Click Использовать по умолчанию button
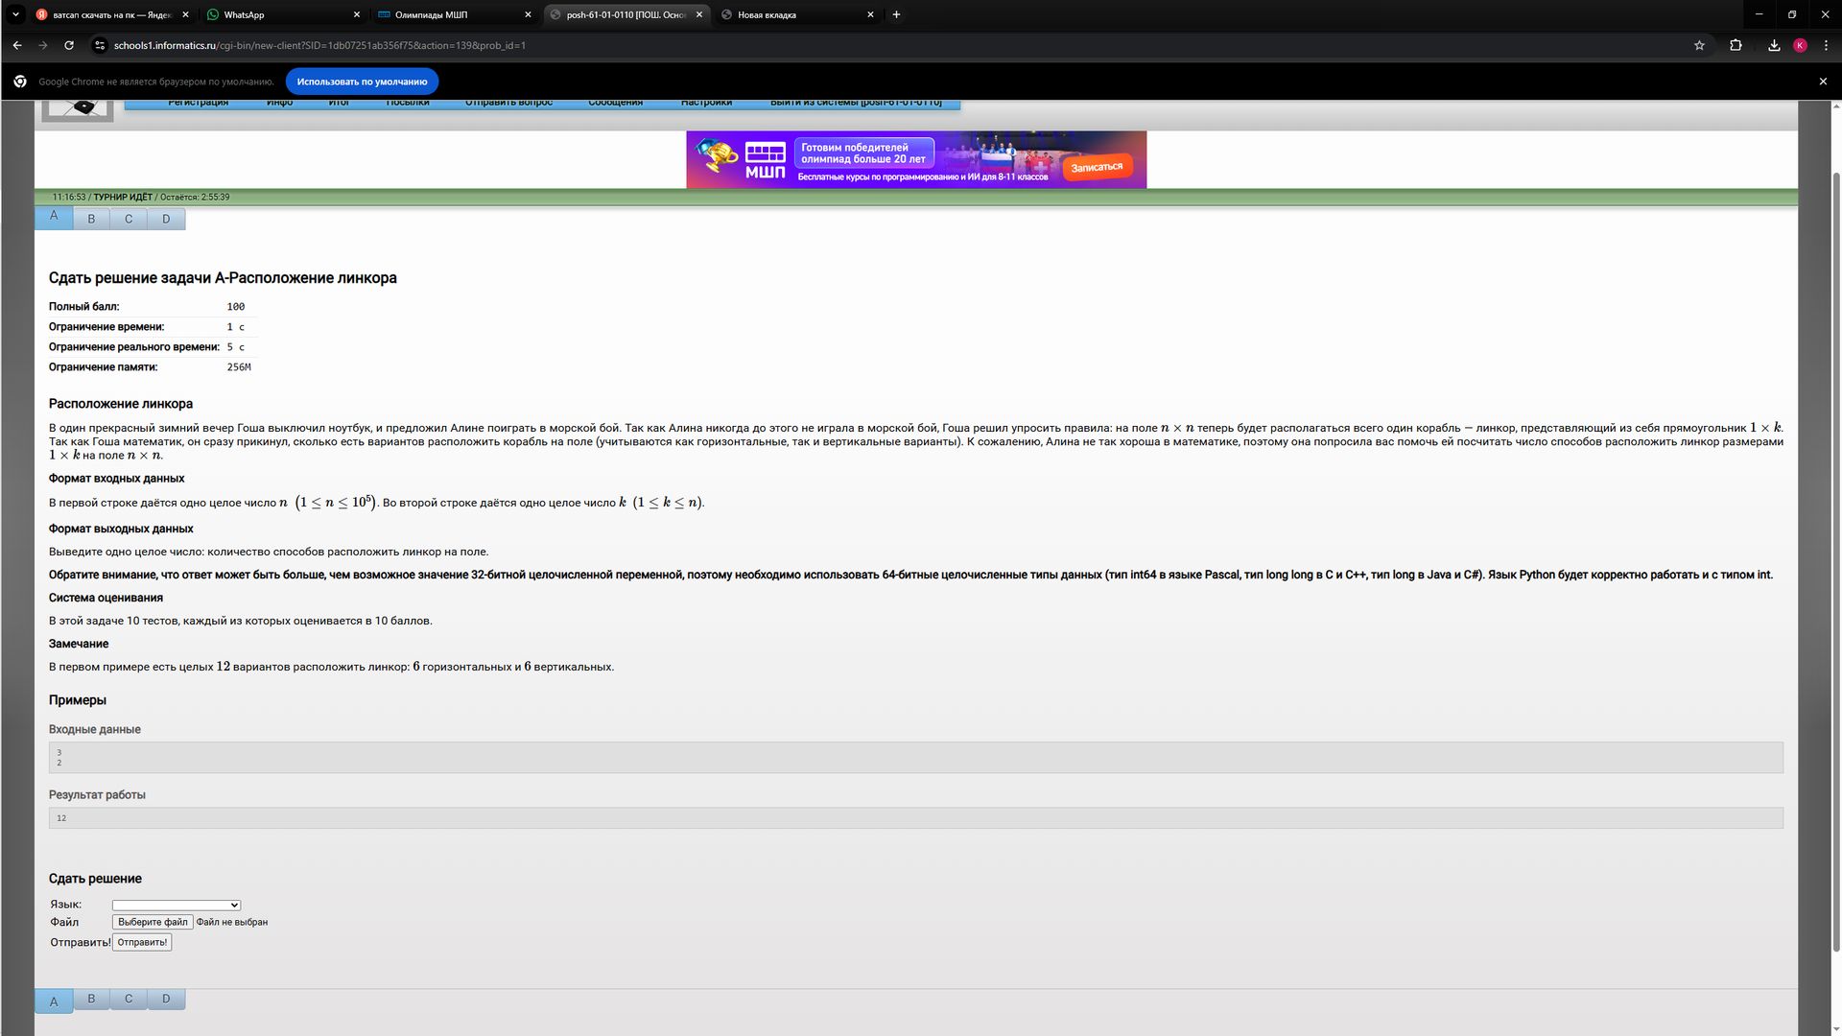Viewport: 1842px width, 1036px height. point(362,82)
